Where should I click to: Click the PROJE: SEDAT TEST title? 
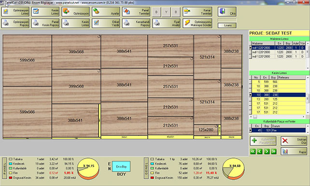pos(270,33)
